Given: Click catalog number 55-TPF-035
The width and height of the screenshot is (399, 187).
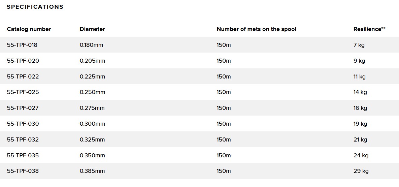Looking at the screenshot, I should (x=23, y=155).
